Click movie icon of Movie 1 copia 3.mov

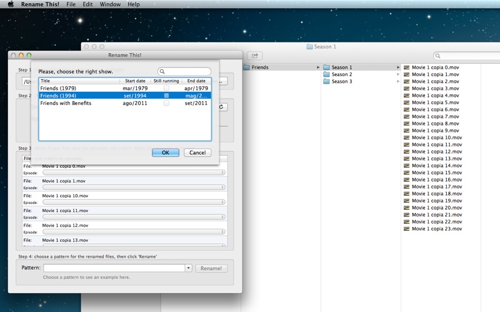tap(407, 88)
